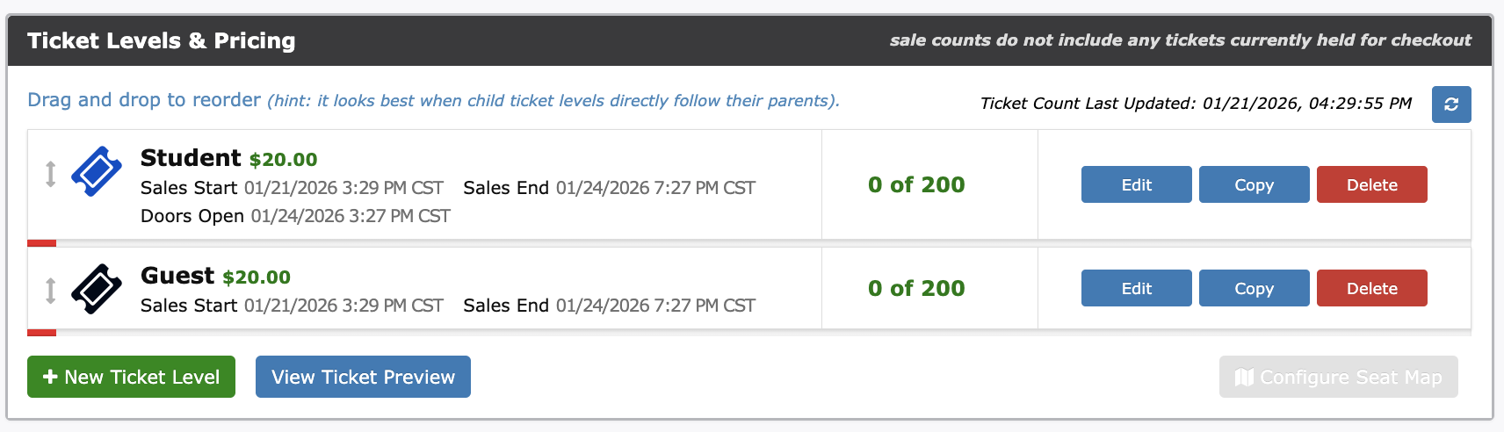Screen dimensions: 1504x432
Task: Click map icon on Configure Seat Map
Action: [1244, 377]
